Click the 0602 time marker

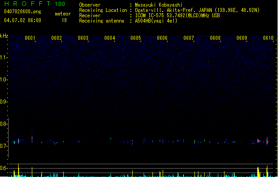(57, 38)
